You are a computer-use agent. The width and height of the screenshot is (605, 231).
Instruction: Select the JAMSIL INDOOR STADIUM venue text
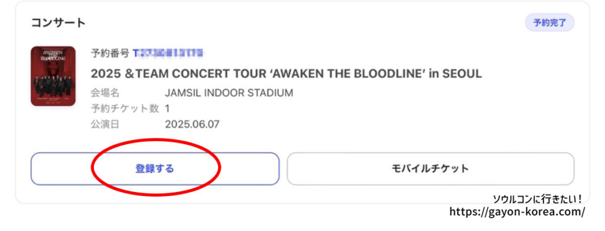tap(229, 93)
